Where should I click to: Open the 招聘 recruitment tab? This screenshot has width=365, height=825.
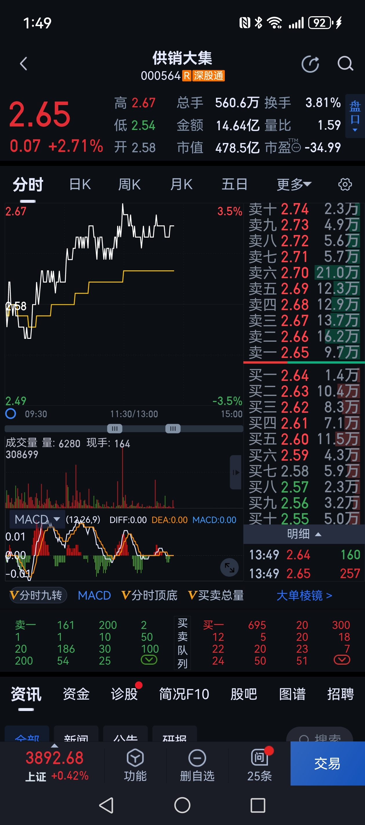click(x=340, y=694)
